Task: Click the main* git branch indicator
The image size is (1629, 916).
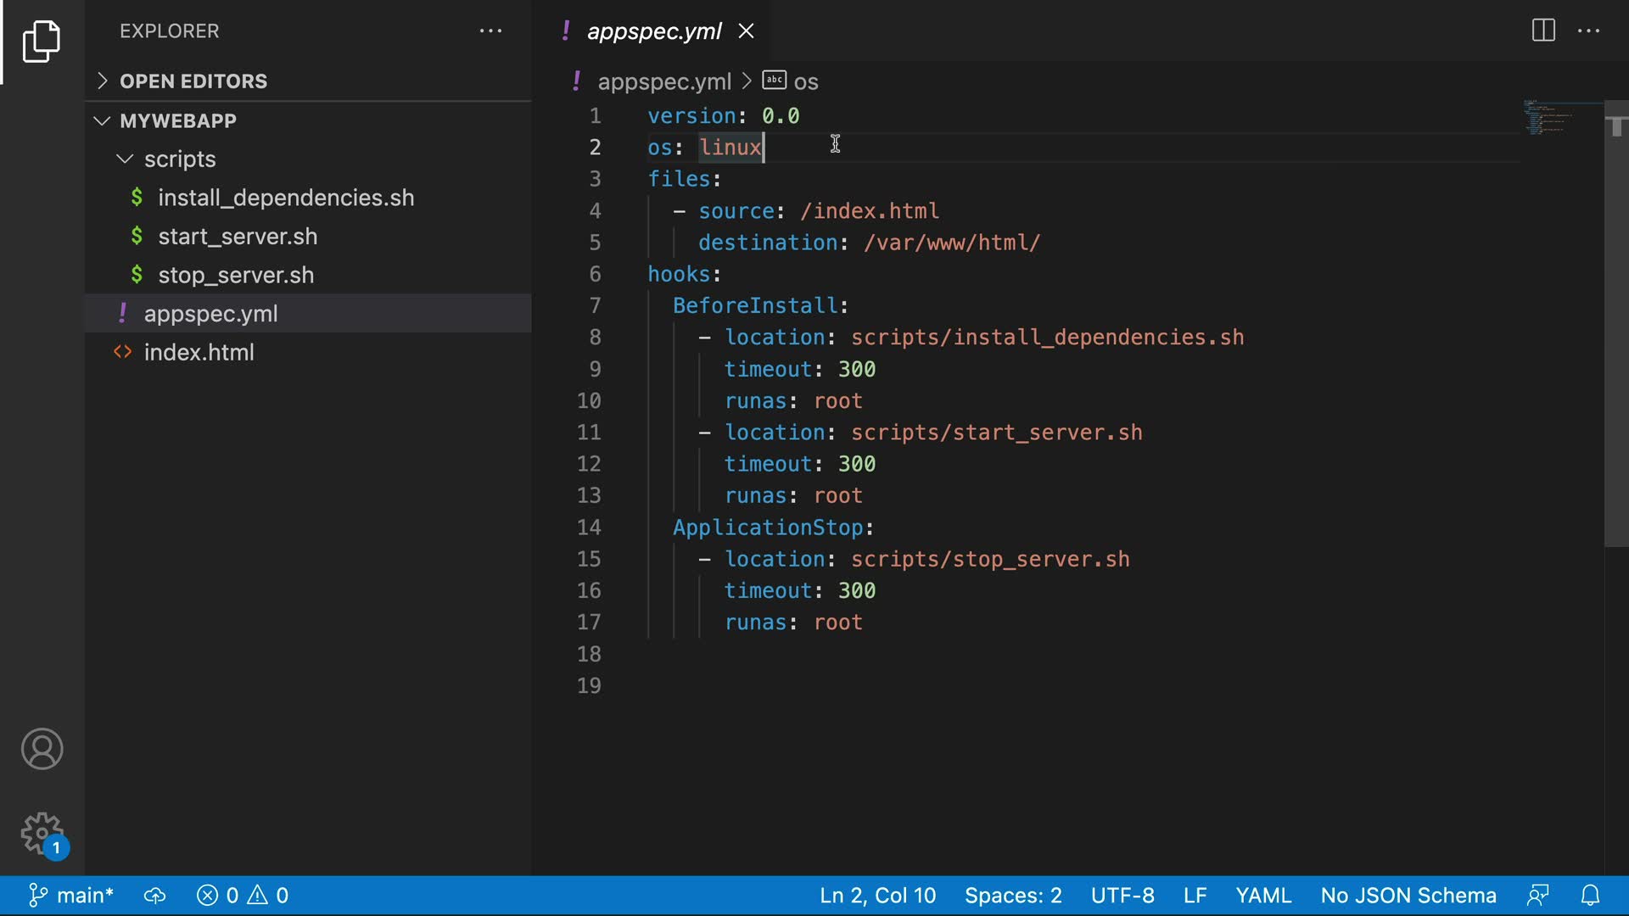Action: [72, 896]
